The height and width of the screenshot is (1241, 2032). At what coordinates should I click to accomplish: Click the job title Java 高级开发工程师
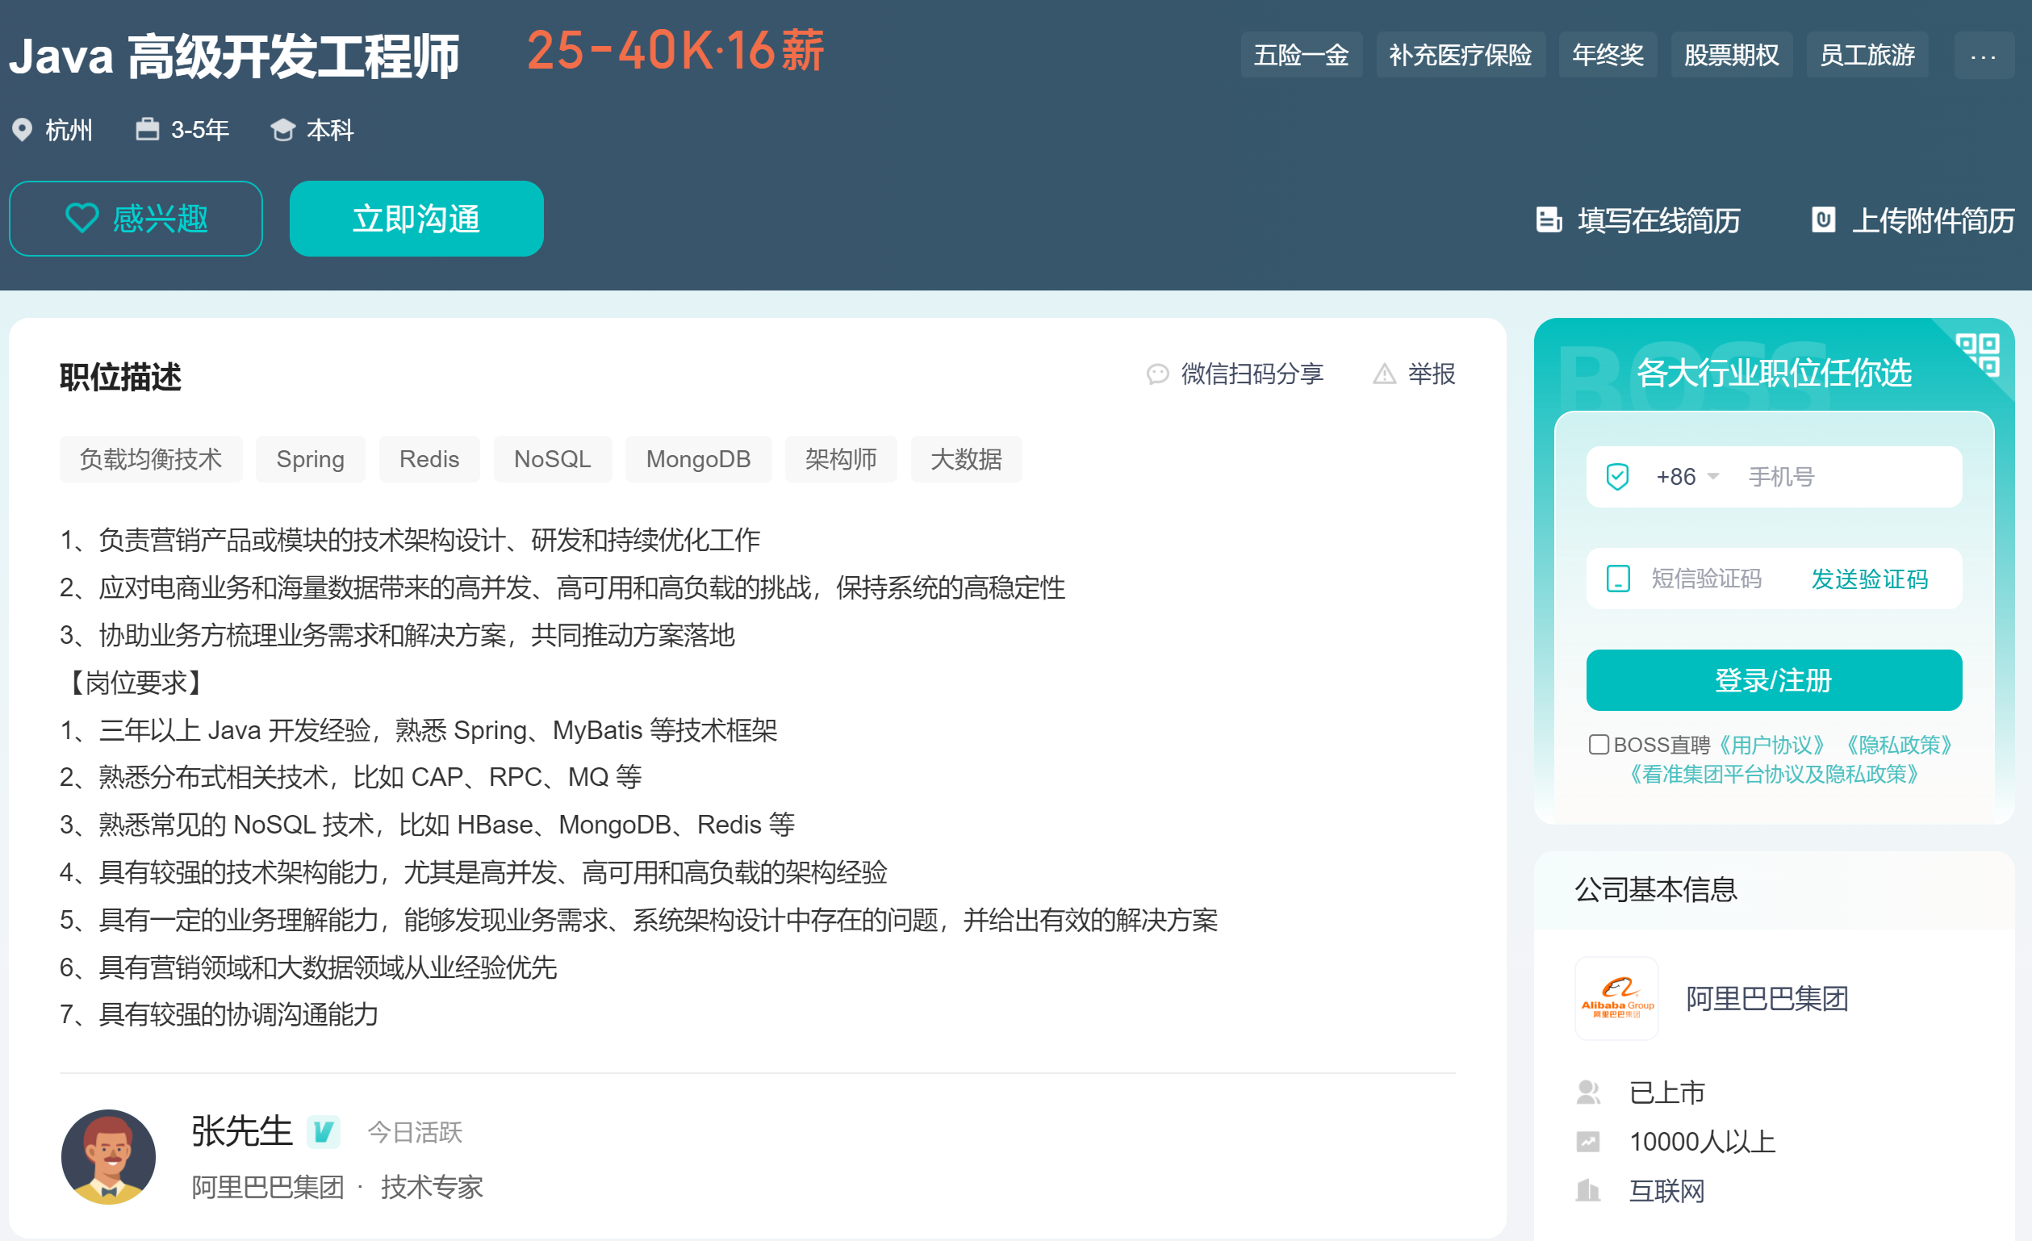click(x=234, y=56)
